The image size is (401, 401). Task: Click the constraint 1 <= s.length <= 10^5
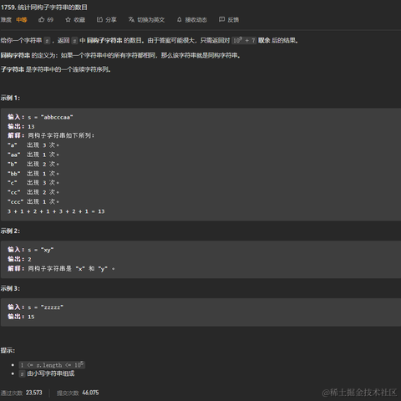tap(52, 365)
